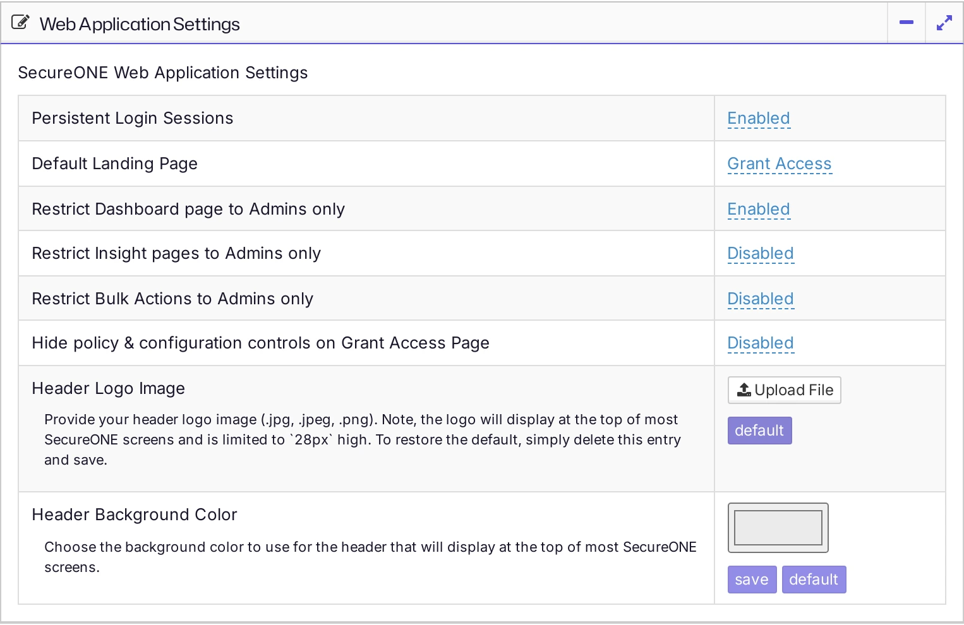
Task: Click the Default Landing Page label
Action: coord(115,164)
